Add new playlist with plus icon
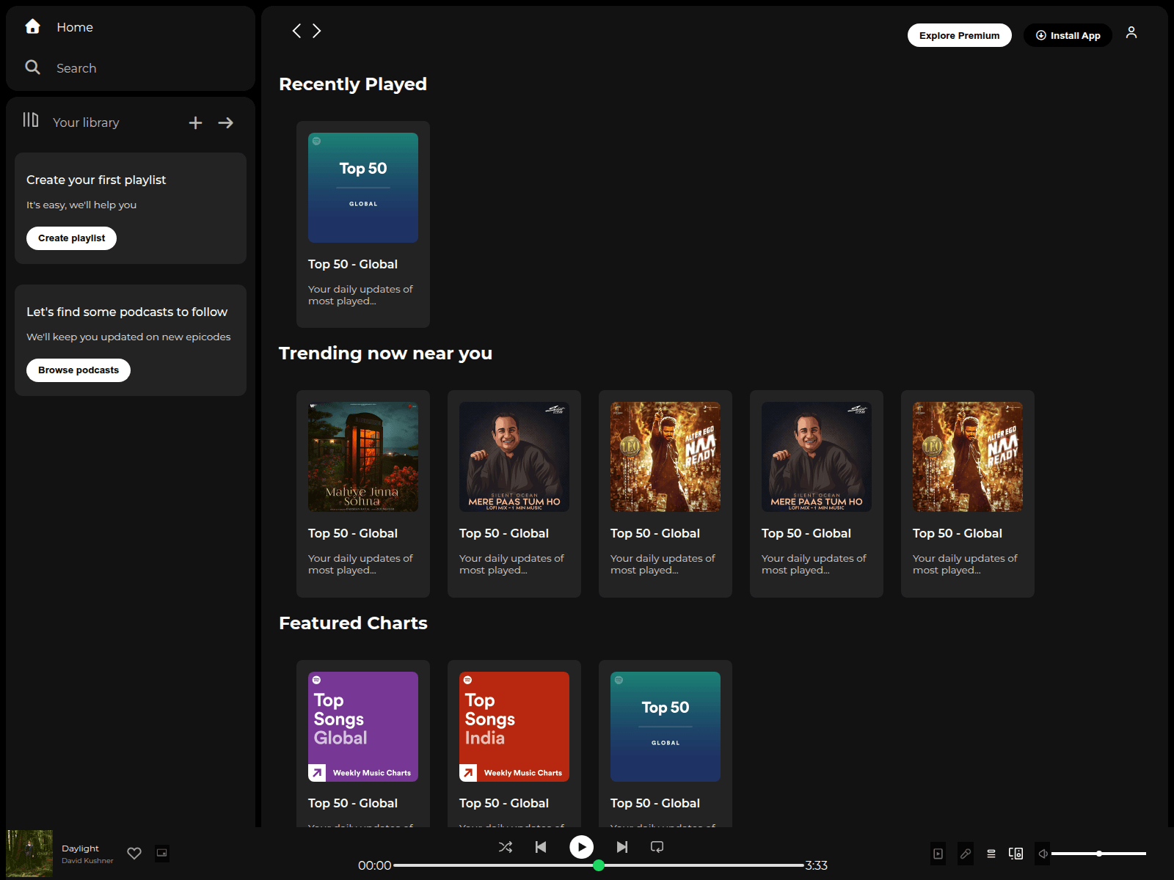 (195, 122)
